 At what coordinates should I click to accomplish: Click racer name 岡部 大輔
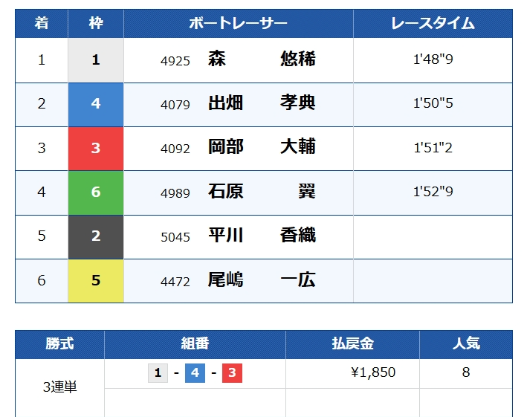(x=262, y=147)
